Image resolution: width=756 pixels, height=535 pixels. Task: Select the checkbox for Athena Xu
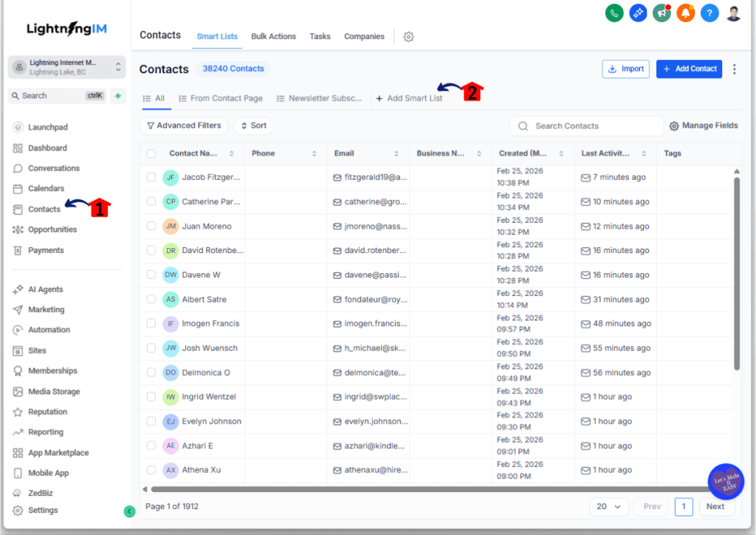(x=151, y=469)
